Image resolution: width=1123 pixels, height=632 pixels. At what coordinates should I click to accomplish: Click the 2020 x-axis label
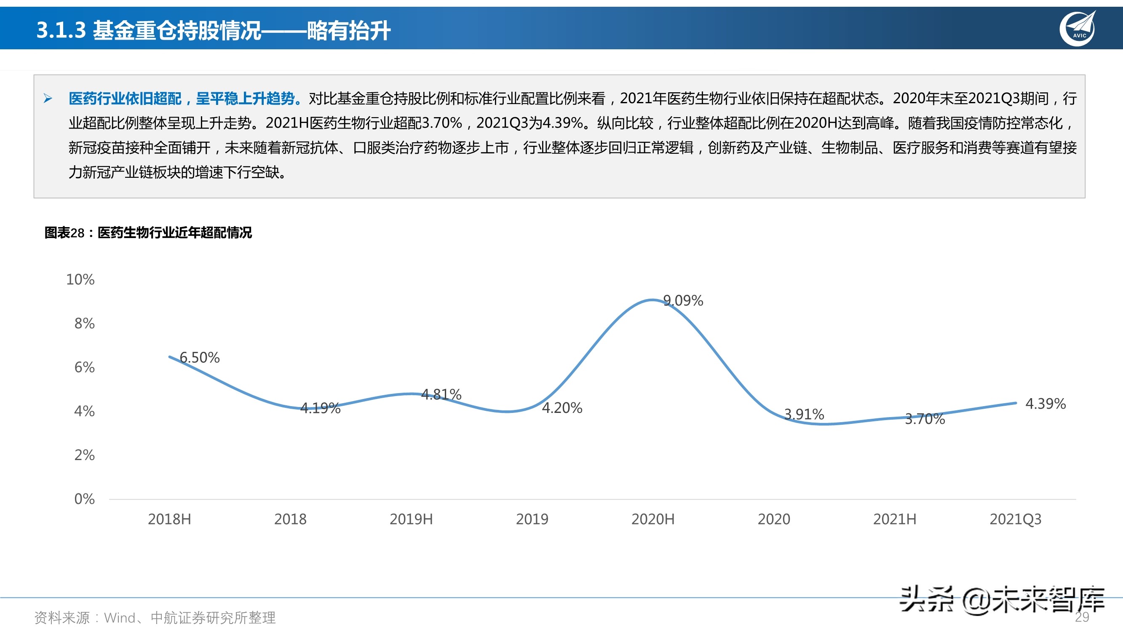774,520
